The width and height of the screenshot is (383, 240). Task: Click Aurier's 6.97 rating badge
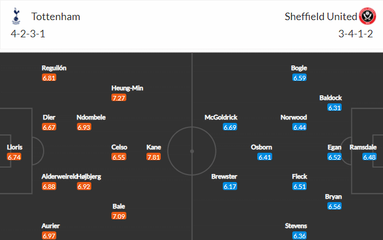click(x=49, y=235)
